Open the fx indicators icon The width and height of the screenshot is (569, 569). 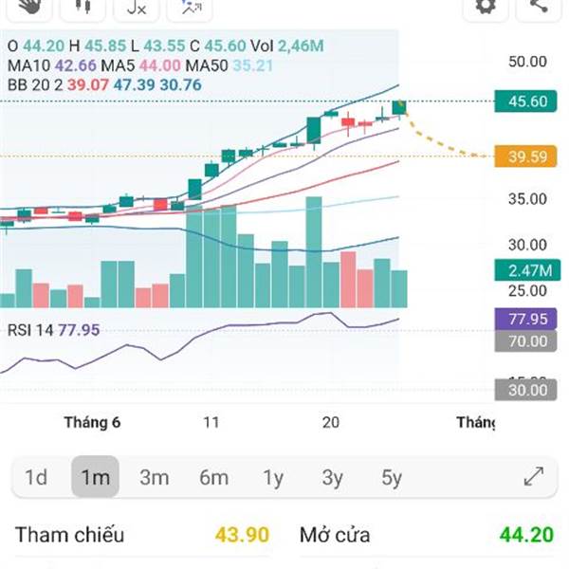coord(136,8)
